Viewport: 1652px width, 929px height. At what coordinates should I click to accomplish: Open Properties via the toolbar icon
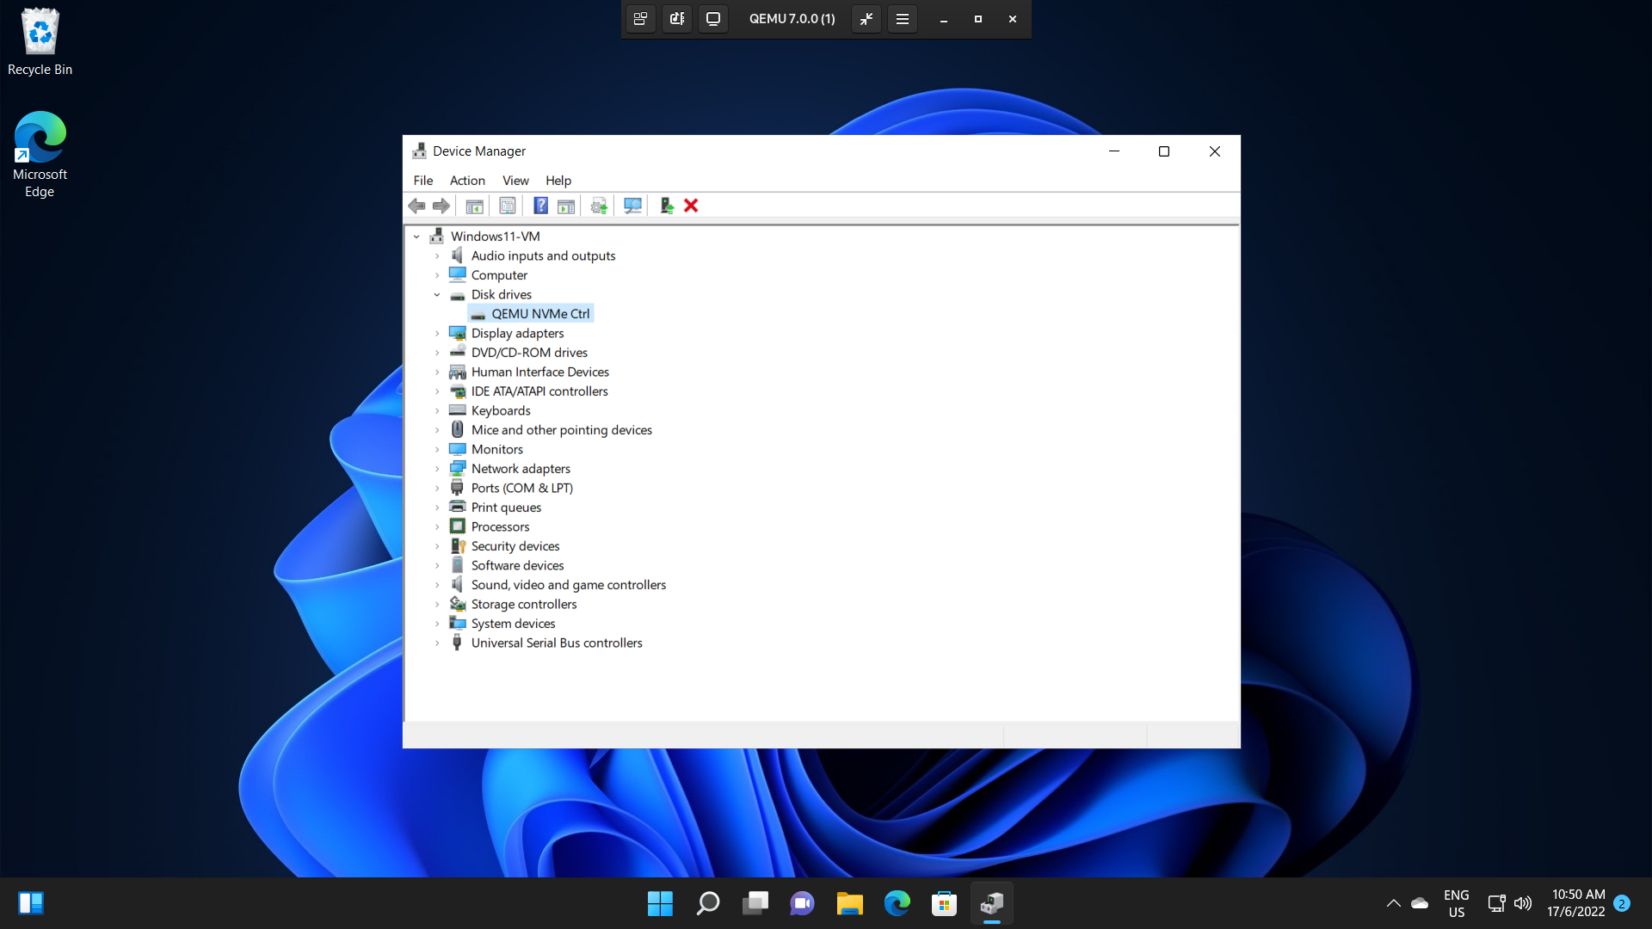[508, 206]
